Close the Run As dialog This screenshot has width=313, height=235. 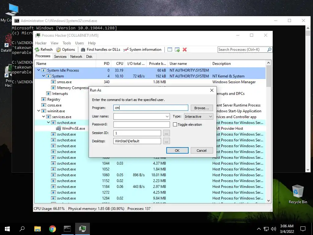click(212, 90)
